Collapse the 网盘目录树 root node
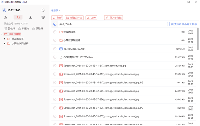Viewport: 200px width, 126px height. coord(2,34)
